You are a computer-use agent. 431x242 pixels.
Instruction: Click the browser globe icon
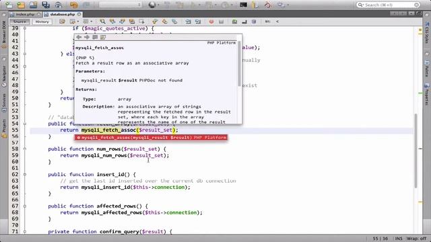(152, 5)
